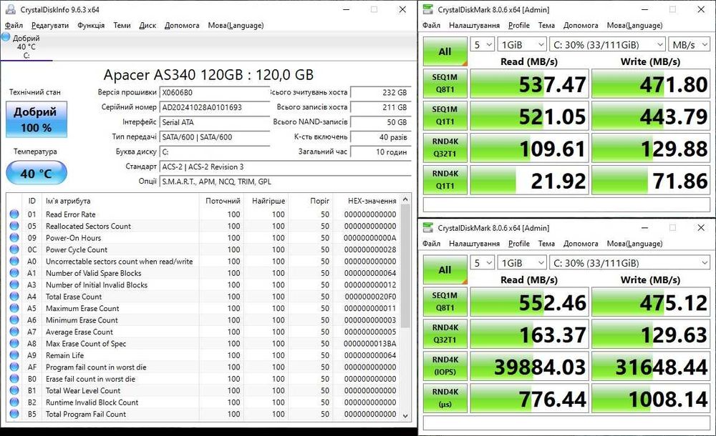Open drive selection dropdown in top CrystalDiskMark
This screenshot has height=436, width=716.
coord(607,45)
